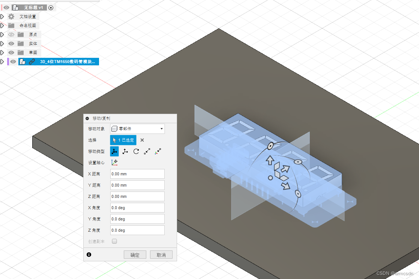Expand the 文档设置 tree node

tap(2, 17)
